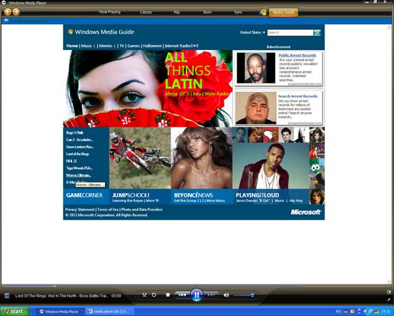Viewport: 394px width, 316px height.
Task: Click the motocross rider thumbnail
Action: (x=140, y=158)
